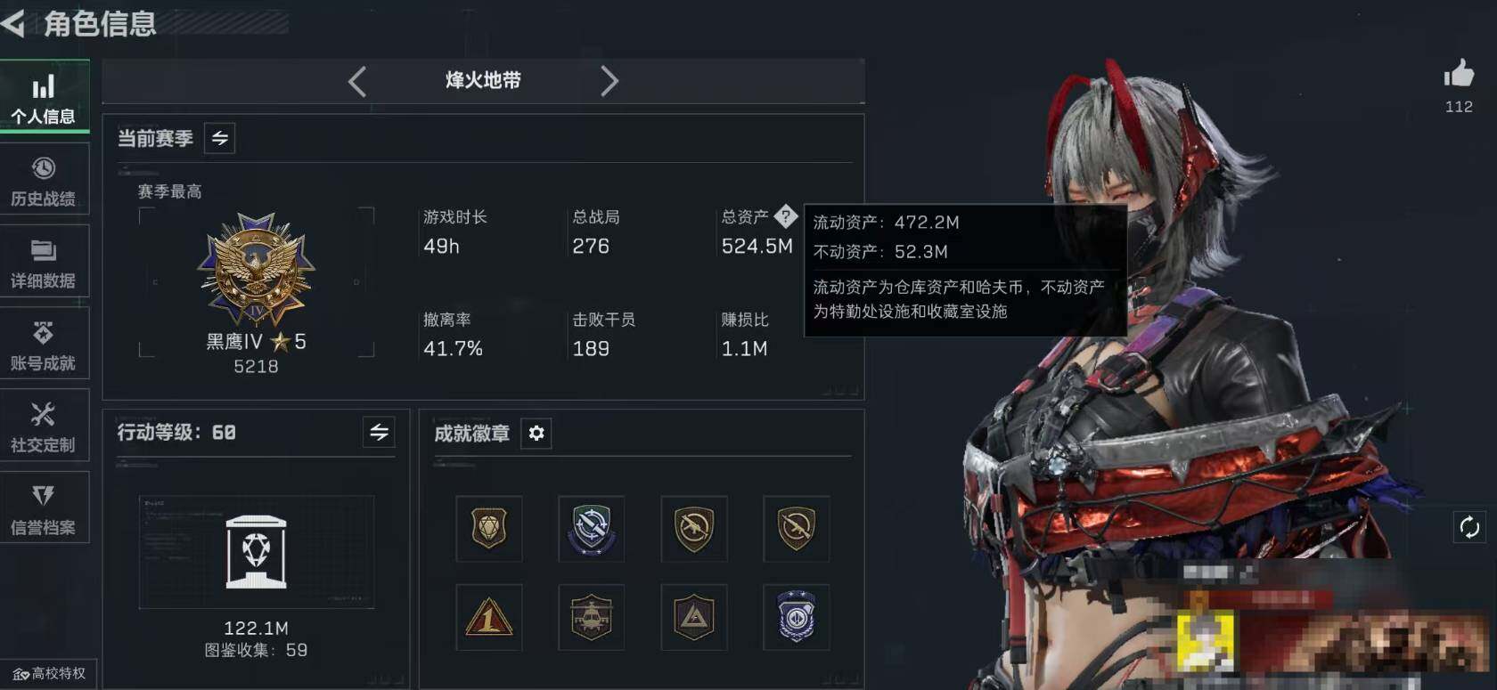
Task: Open the 成就徽章 gear settings
Action: pos(536,433)
